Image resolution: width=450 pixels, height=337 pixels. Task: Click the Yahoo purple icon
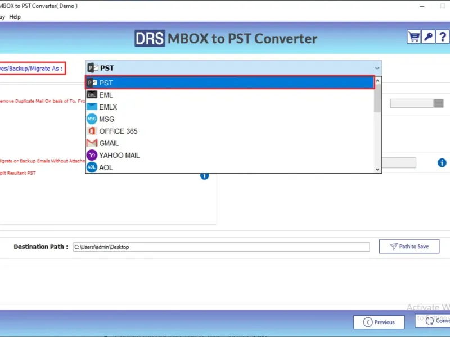(92, 155)
